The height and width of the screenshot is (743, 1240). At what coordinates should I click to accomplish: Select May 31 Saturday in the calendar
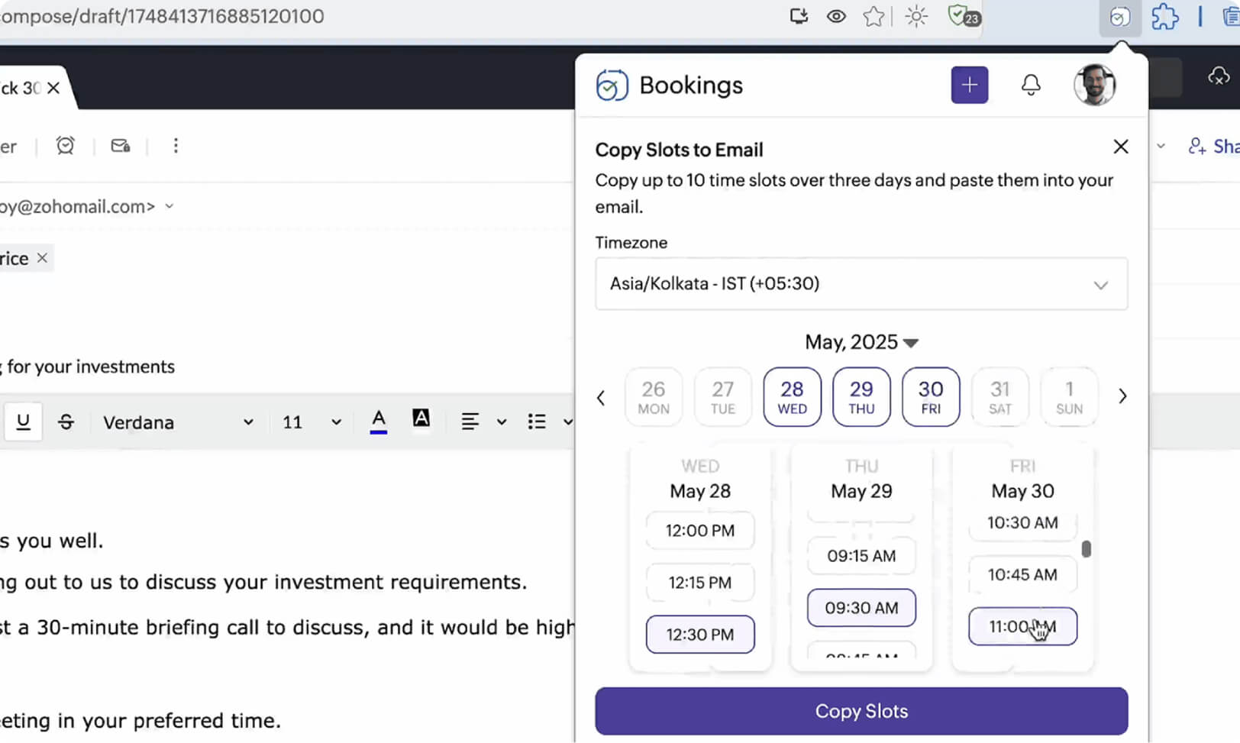click(999, 396)
